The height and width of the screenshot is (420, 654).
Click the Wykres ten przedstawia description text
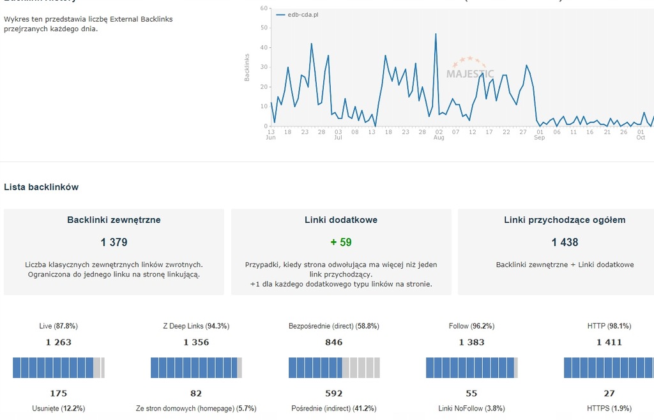(88, 24)
